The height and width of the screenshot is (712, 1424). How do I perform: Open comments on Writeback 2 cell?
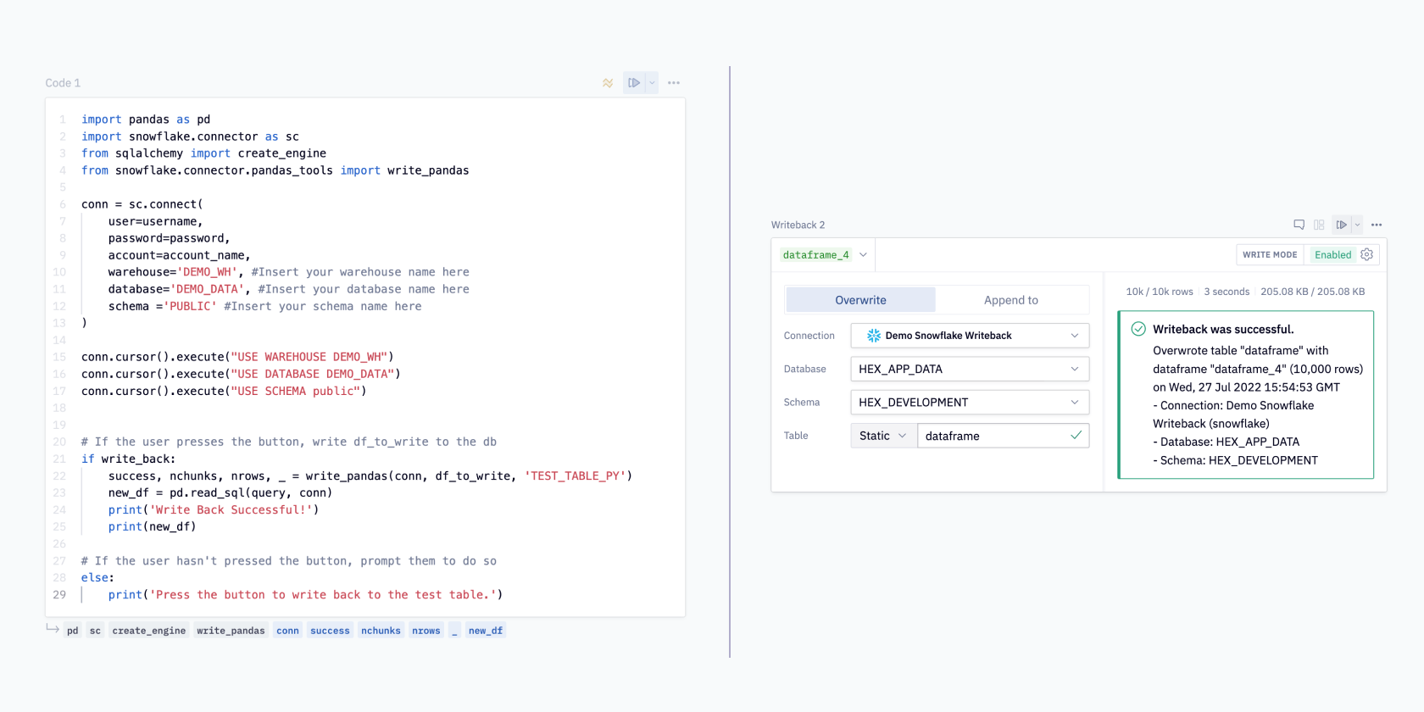1299,225
